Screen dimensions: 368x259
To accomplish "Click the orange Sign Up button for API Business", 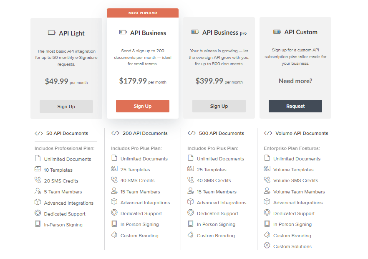I will tap(142, 106).
